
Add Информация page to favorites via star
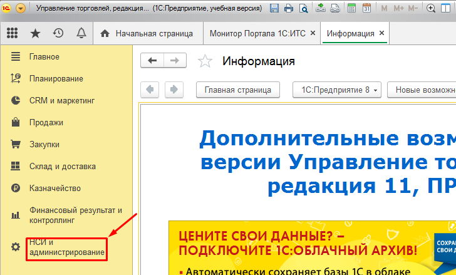coord(205,61)
